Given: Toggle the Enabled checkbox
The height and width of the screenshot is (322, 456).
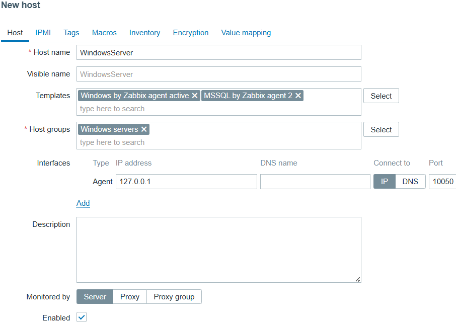Looking at the screenshot, I should pyautogui.click(x=82, y=317).
